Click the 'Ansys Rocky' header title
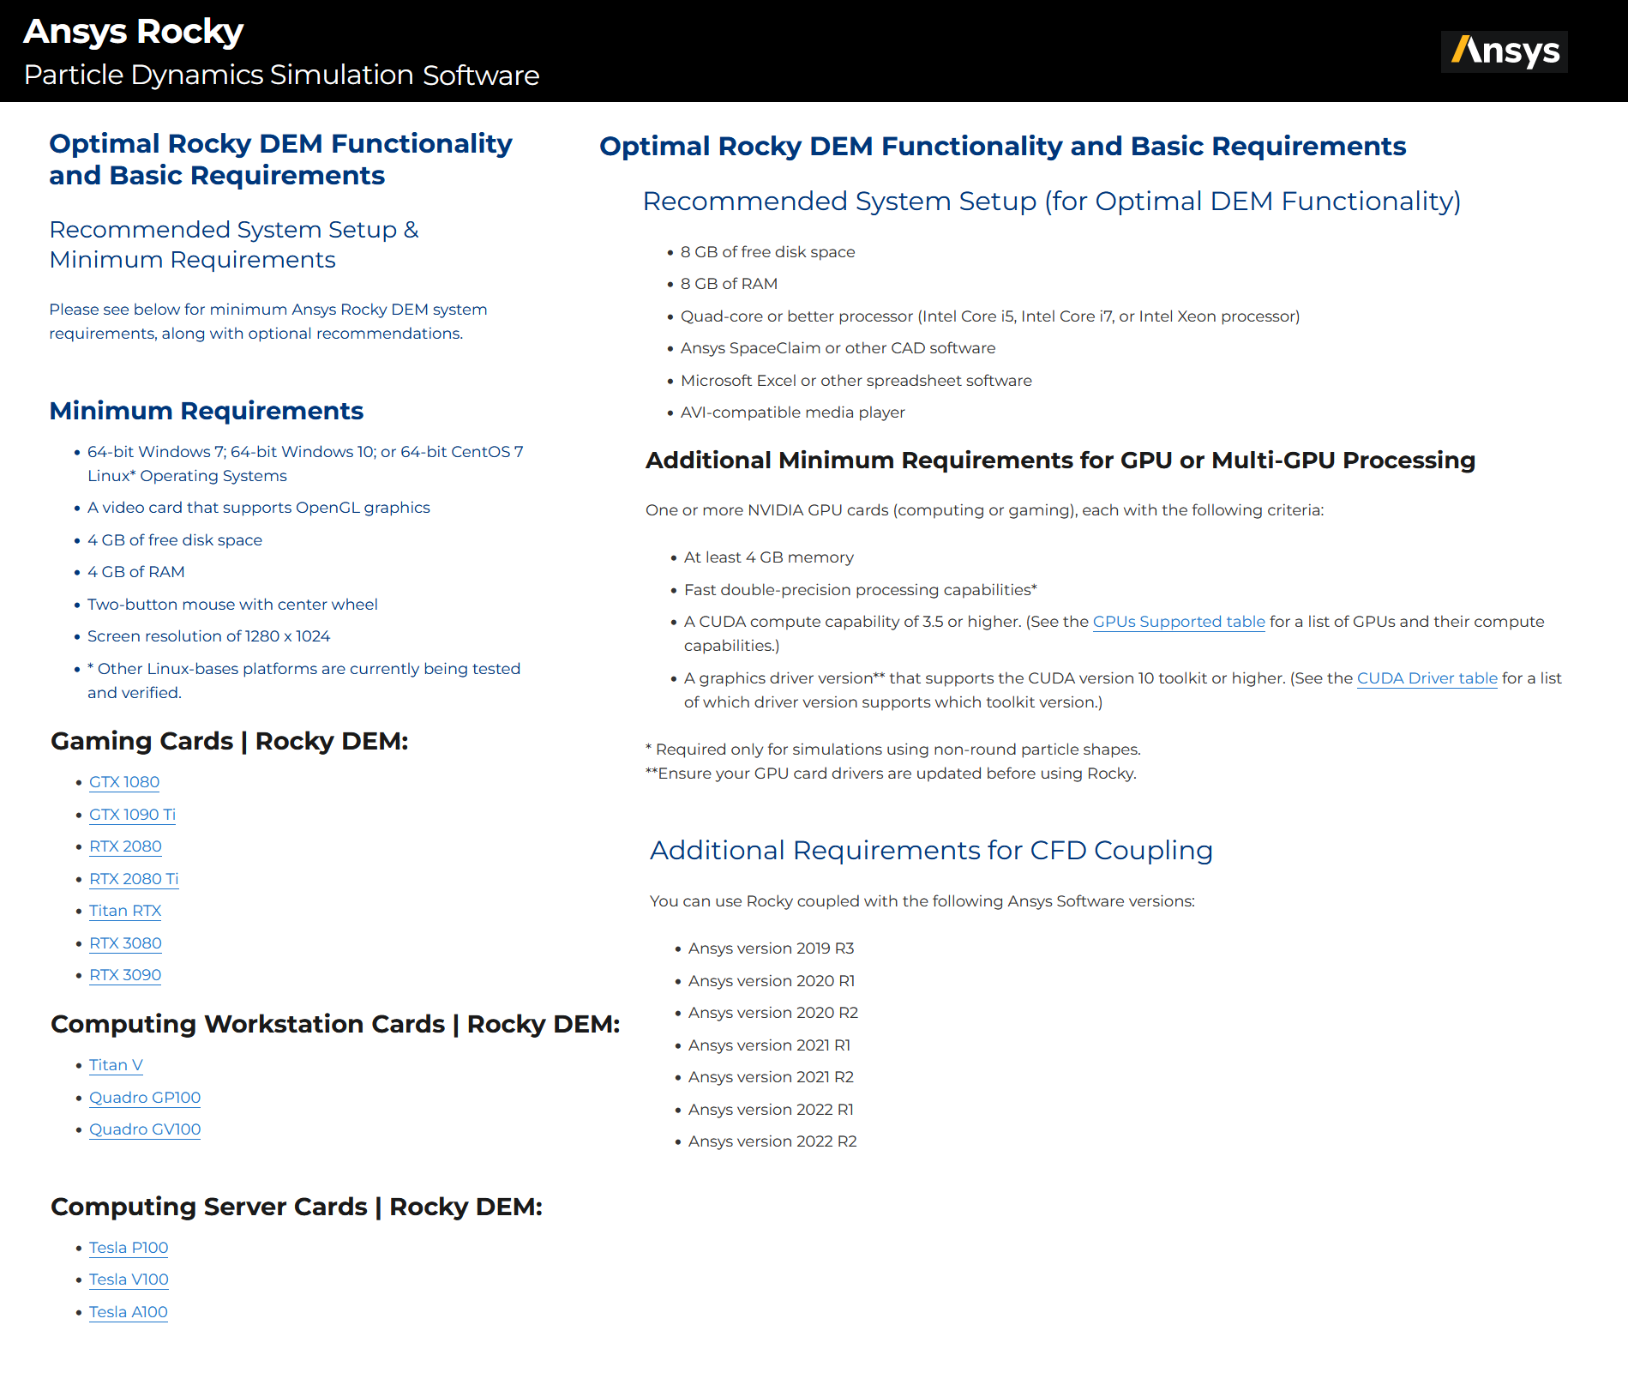Screen dimensions: 1628x1385 (134, 32)
